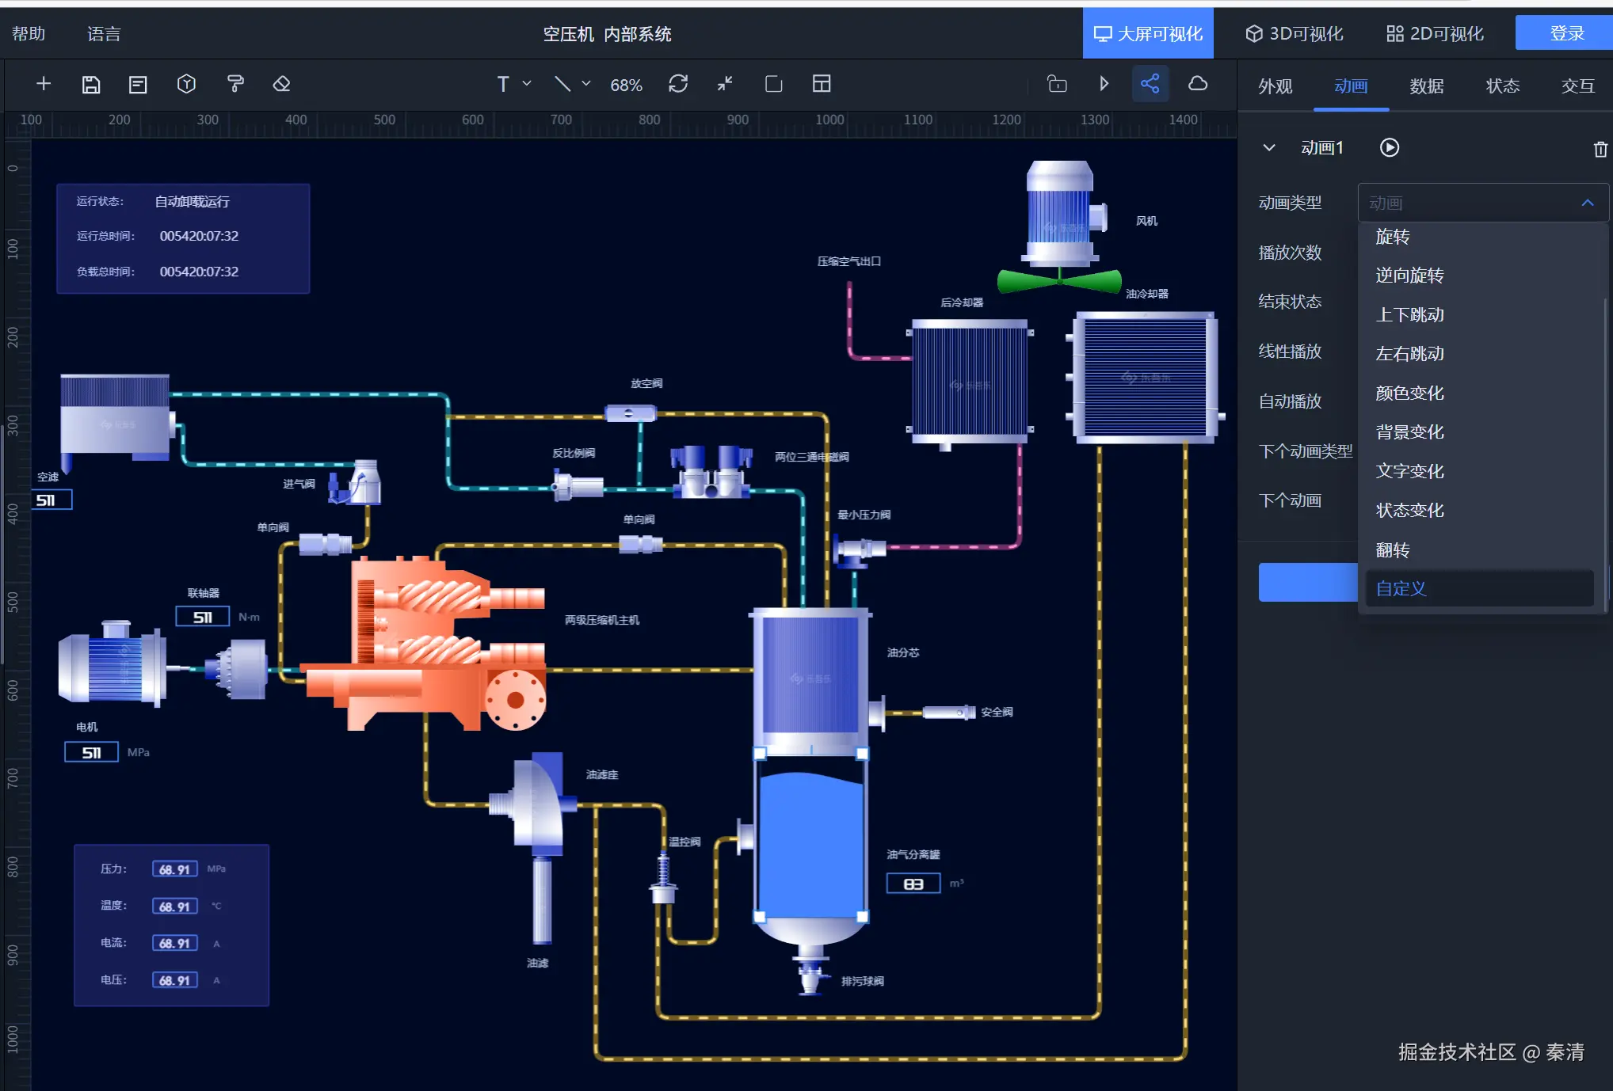Select 自定义 option in dropdown
The image size is (1613, 1091).
tap(1401, 589)
